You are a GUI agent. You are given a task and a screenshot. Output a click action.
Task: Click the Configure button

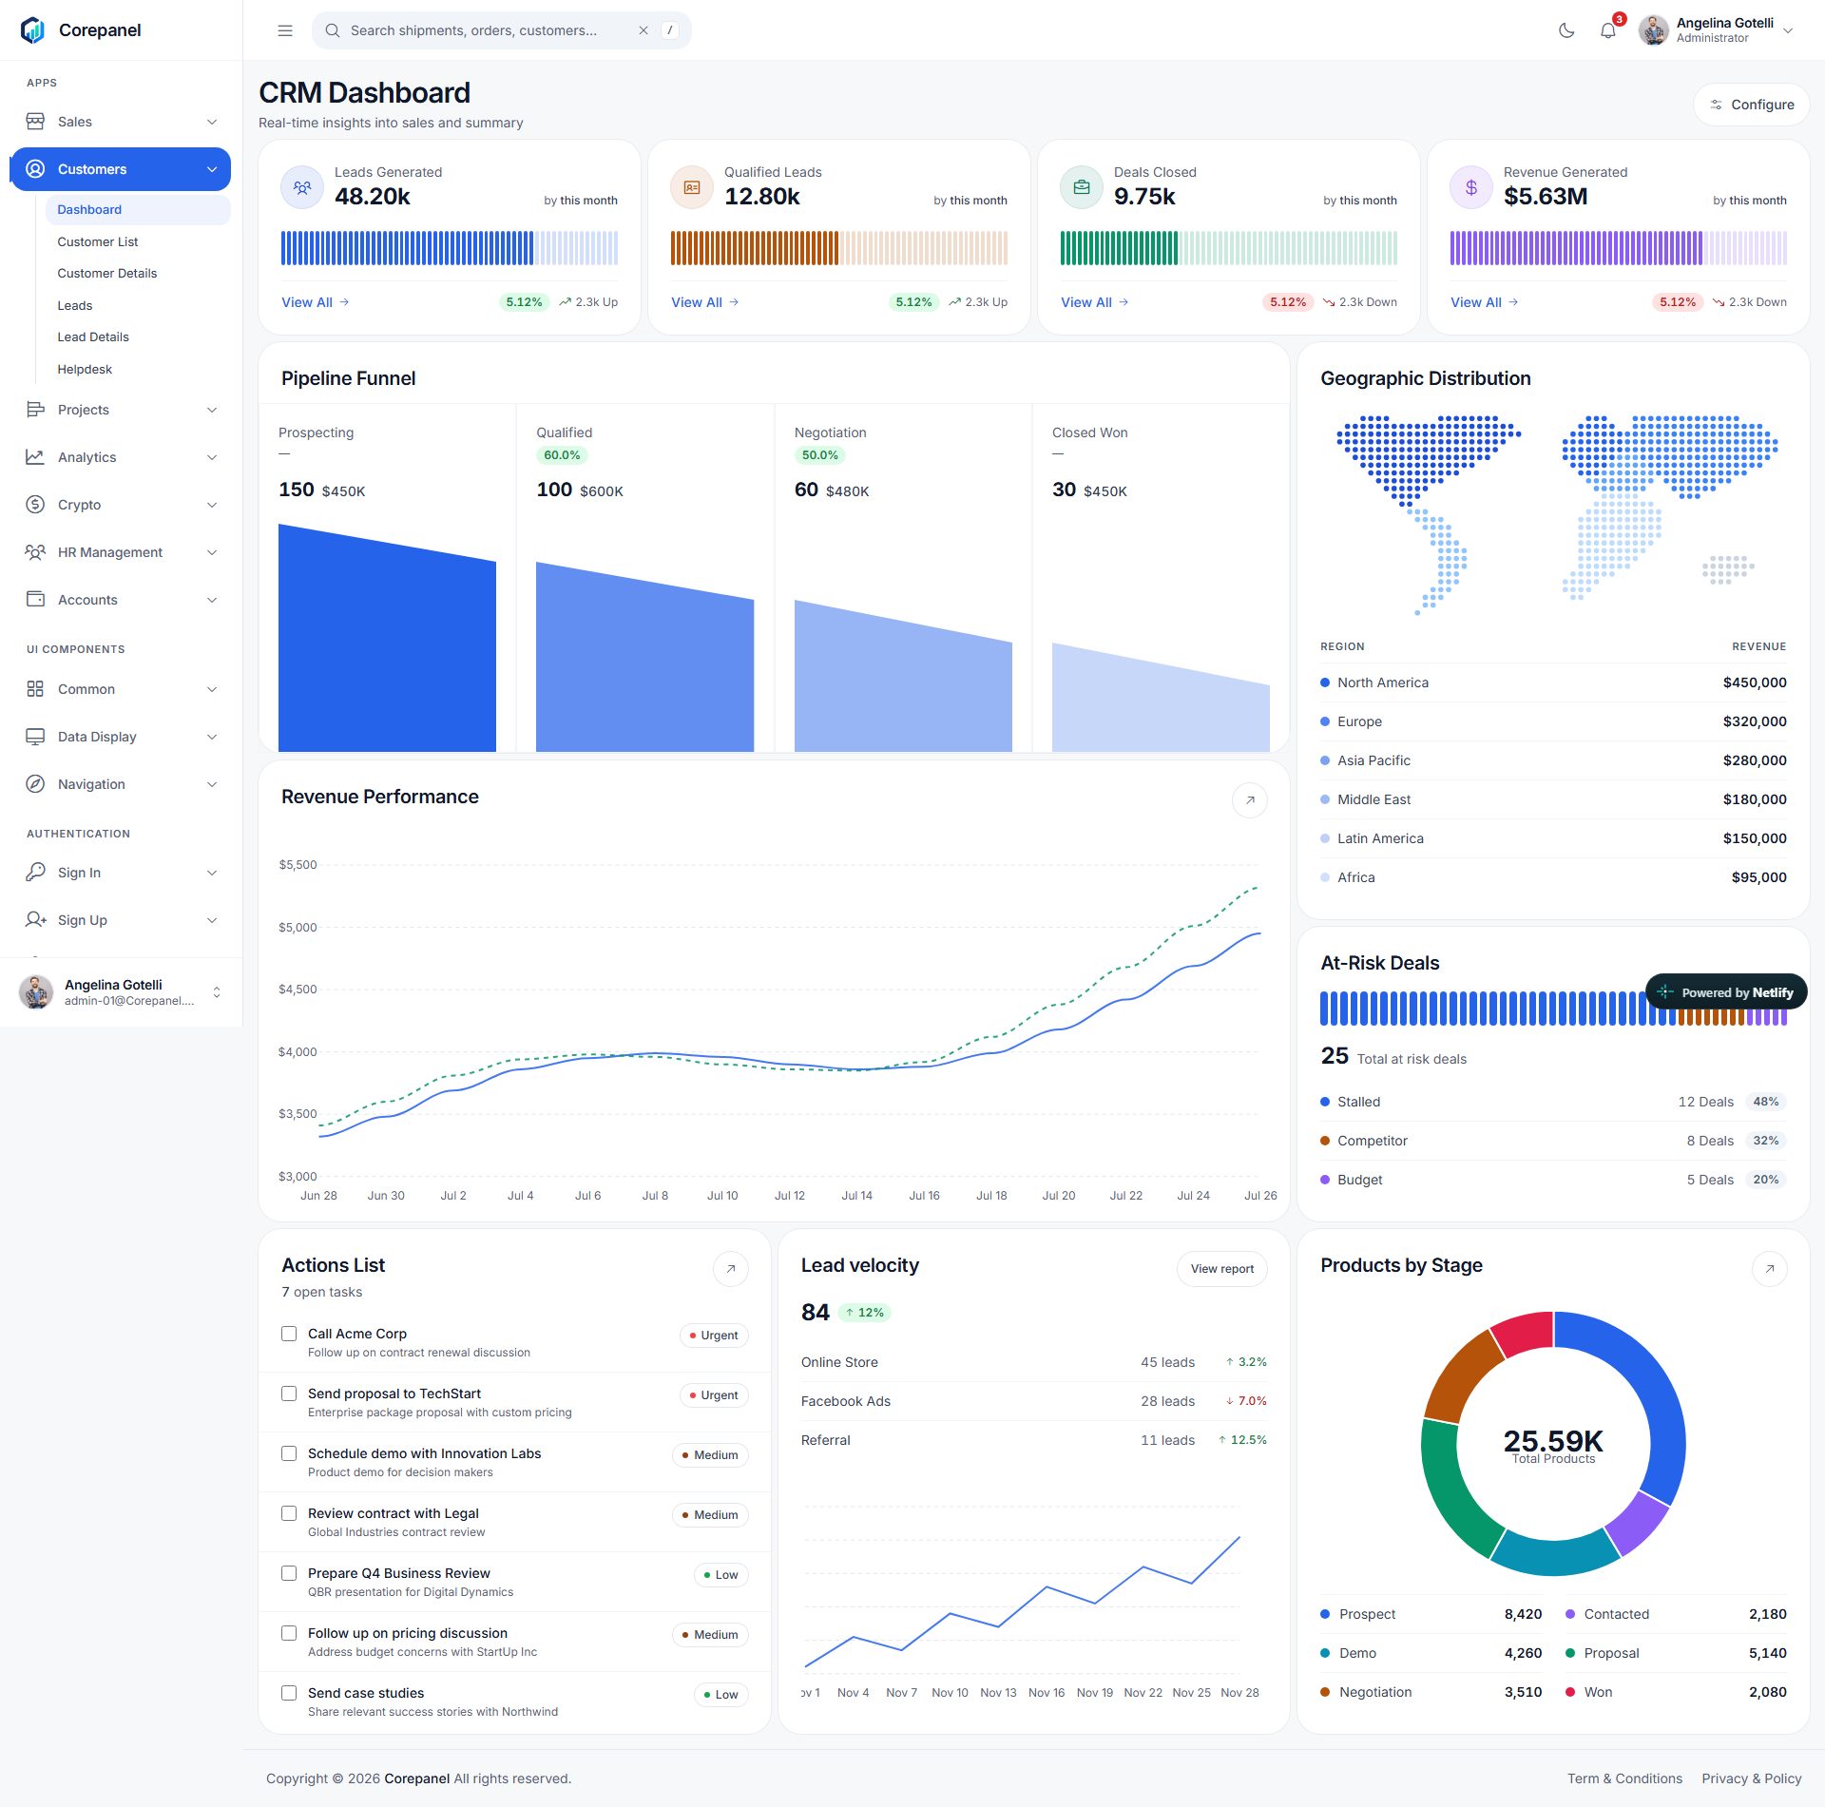point(1752,105)
